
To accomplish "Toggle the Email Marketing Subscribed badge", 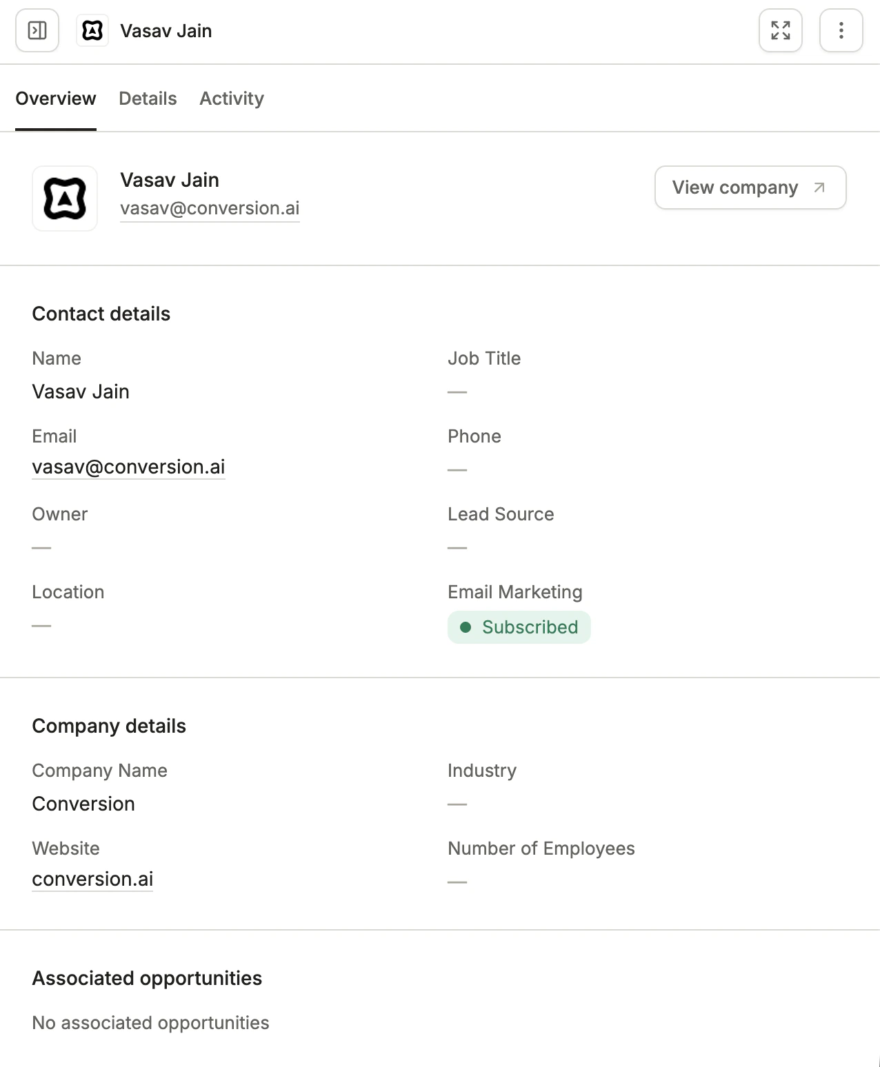I will [x=519, y=627].
